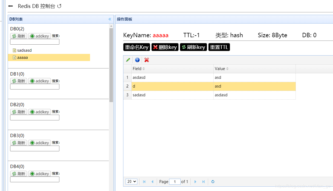Click the KeyName value aaaaa in red
The image size is (333, 191).
(x=161, y=35)
